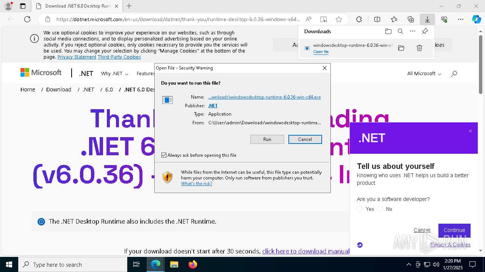Click Continue in the .NET survey

click(454, 230)
